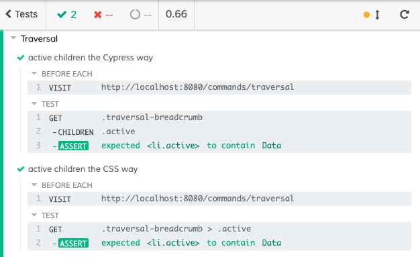The height and width of the screenshot is (257, 420).
Task: Click the failed tests red X icon
Action: [98, 15]
